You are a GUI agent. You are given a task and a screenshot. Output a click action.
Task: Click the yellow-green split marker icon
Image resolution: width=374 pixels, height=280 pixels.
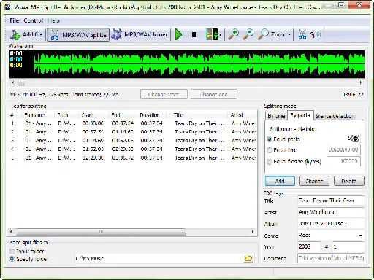point(212,35)
